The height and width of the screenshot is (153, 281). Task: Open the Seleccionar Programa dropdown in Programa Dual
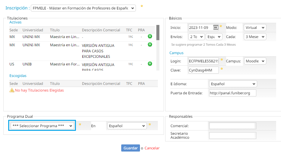pos(42,126)
